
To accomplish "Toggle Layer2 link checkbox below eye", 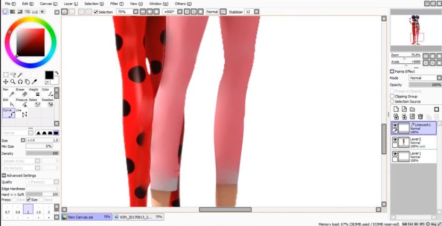I will click(x=395, y=145).
